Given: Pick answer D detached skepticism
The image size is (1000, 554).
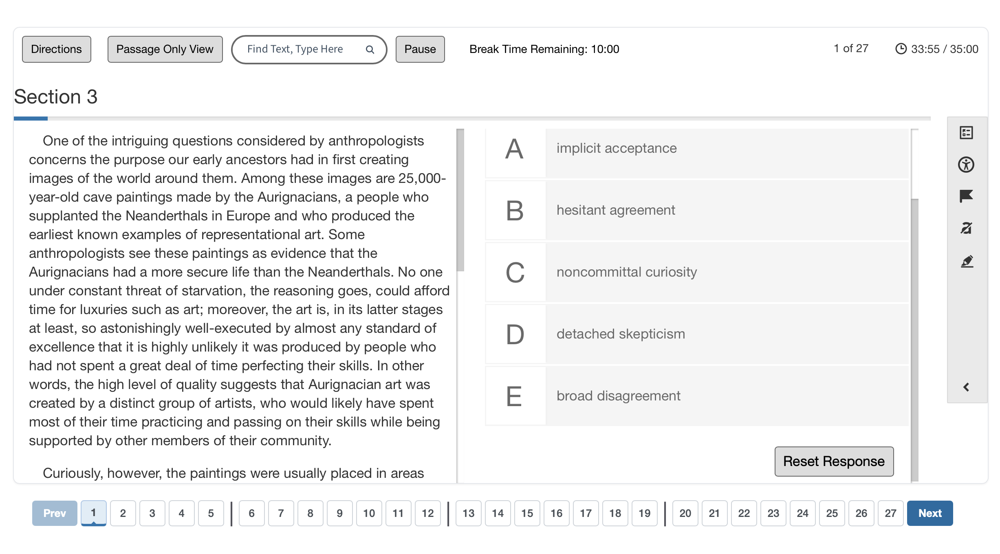Looking at the screenshot, I should (697, 334).
